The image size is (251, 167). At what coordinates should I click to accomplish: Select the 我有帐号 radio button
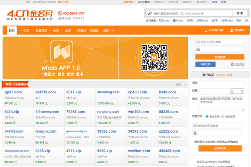point(207,116)
